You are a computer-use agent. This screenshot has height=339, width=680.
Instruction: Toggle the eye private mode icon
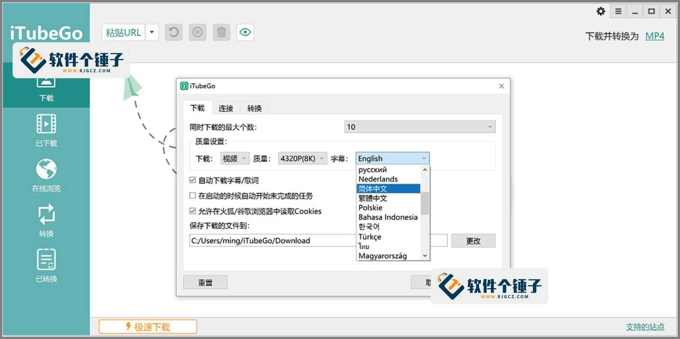245,32
